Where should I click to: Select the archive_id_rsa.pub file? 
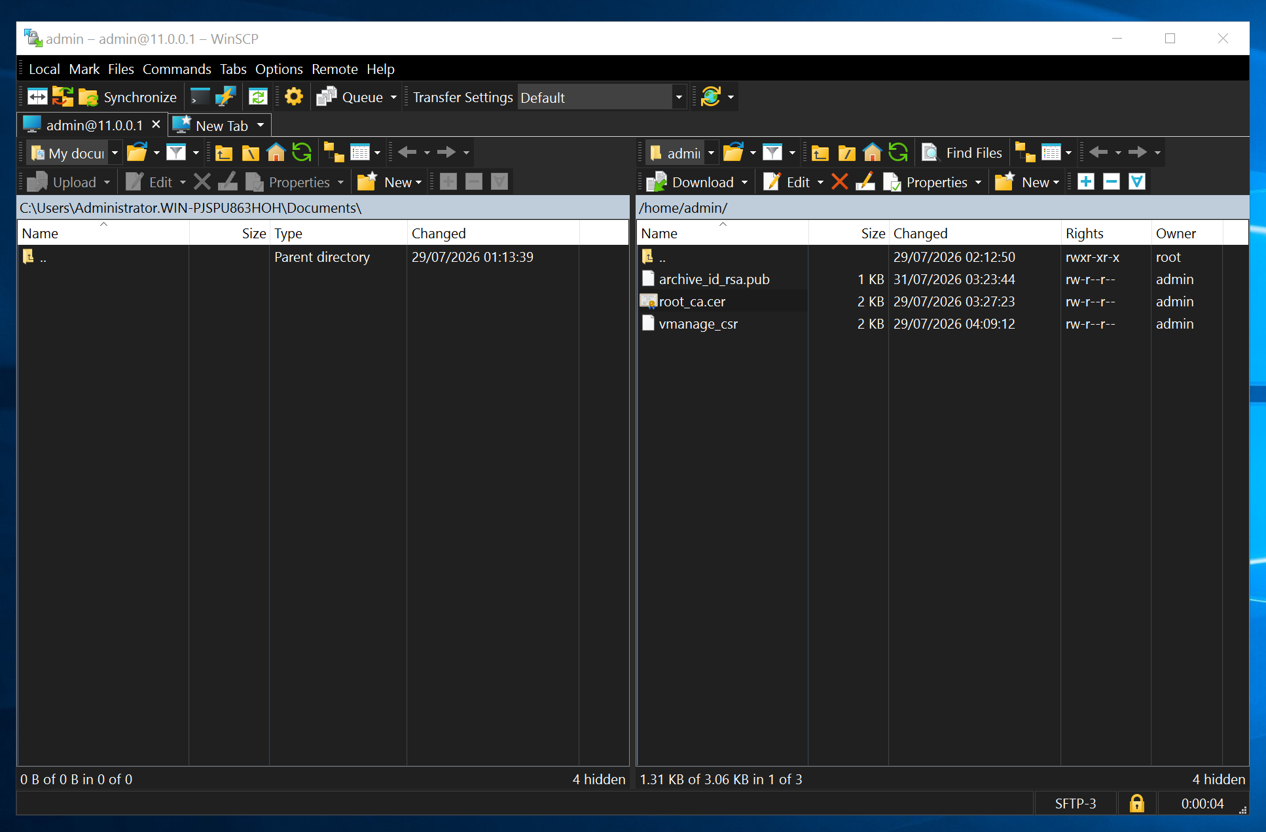coord(714,279)
